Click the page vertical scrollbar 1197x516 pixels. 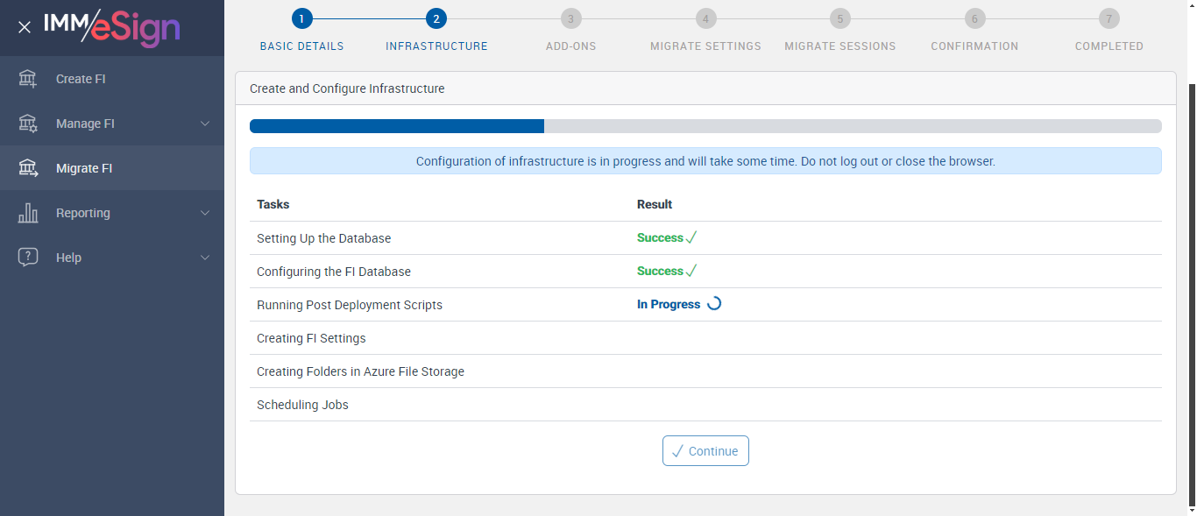(1192, 293)
